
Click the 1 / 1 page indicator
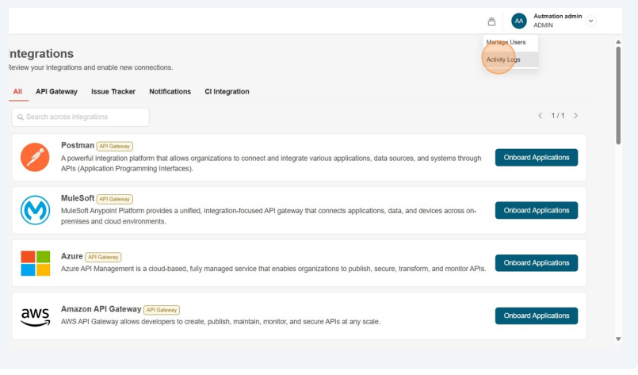[x=558, y=116]
